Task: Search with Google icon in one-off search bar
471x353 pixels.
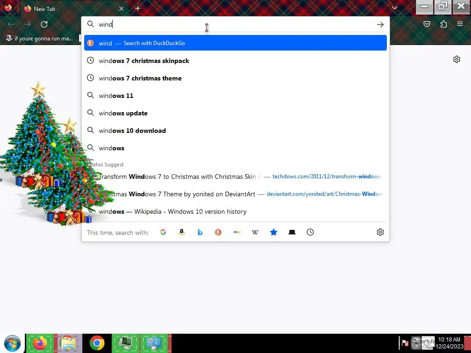Action: (x=163, y=232)
